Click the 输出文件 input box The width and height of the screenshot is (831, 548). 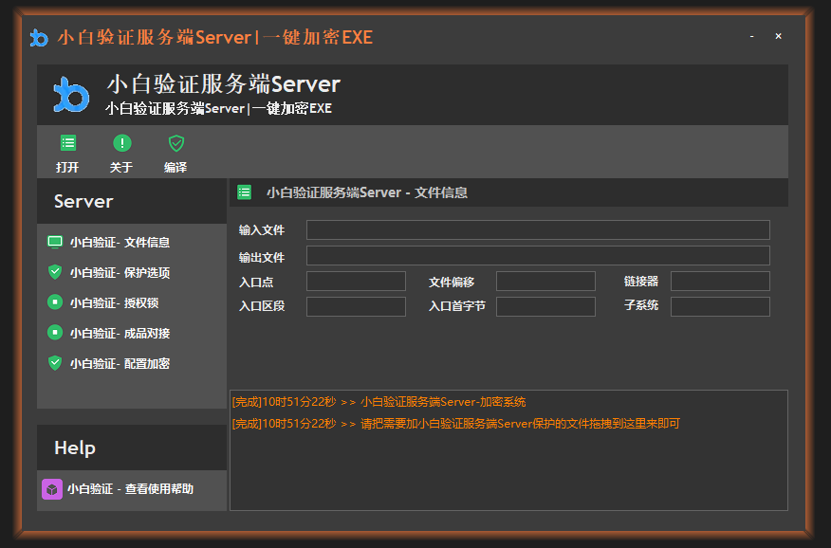[536, 255]
